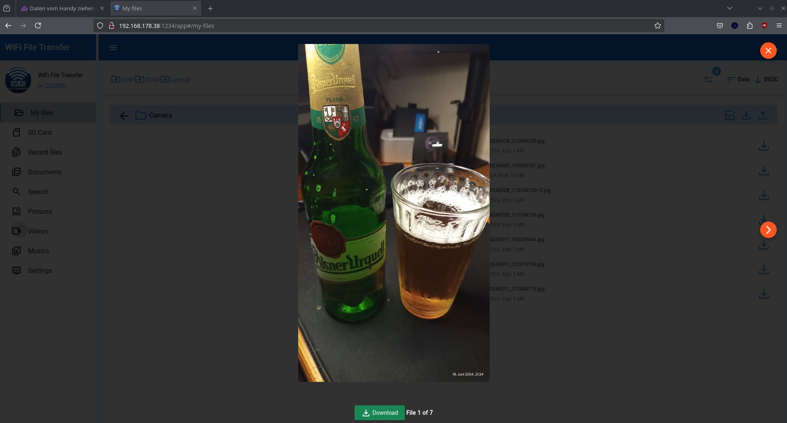Select file name 0240618_212443359.jpg
Image resolution: width=787 pixels, height=423 pixels.
pyautogui.click(x=517, y=141)
